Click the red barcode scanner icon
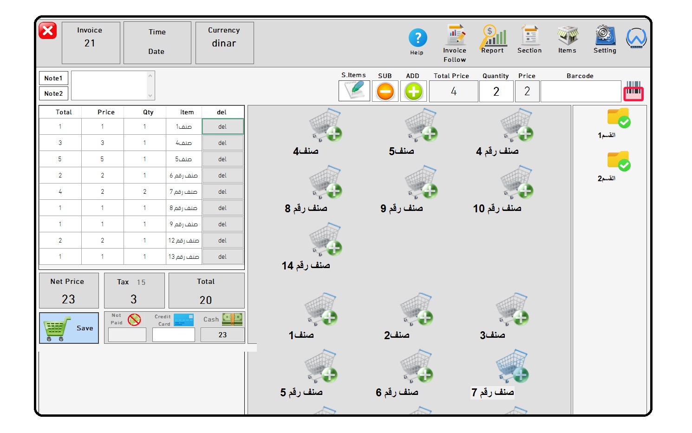Screen dimensions: 692x433 634,91
